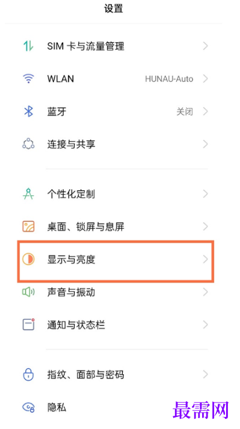Viewport: 240px width, 429px height.
Task: Tap the 声音与振动 speaker icon
Action: point(28,292)
